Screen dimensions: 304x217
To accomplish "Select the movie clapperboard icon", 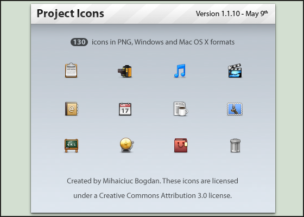I will coord(235,71).
